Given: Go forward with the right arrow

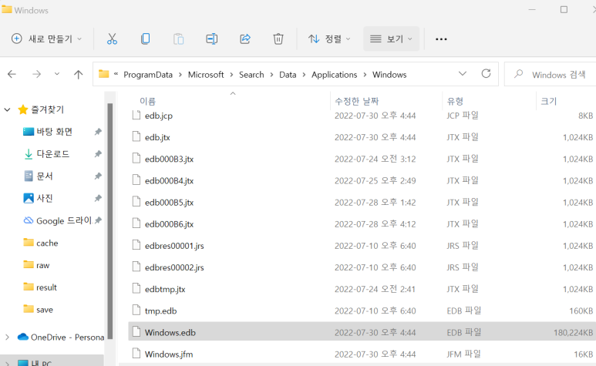Looking at the screenshot, I should click(36, 74).
